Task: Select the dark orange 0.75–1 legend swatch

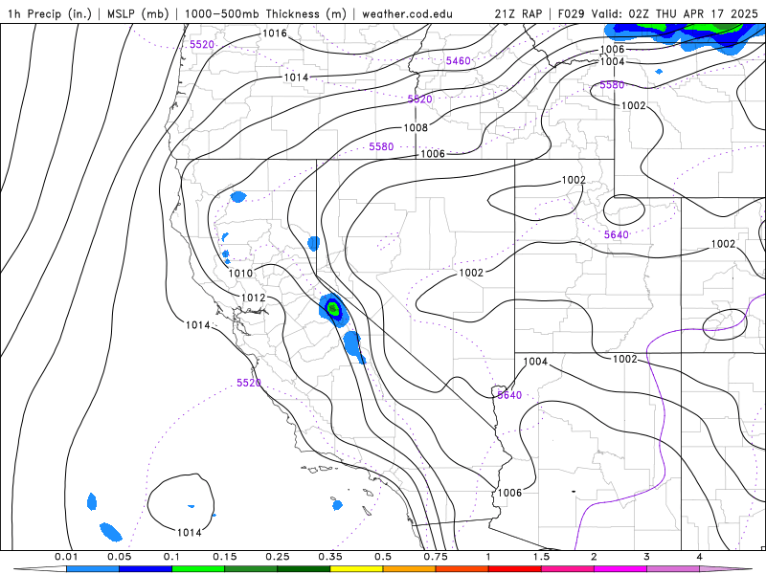Action: pos(462,569)
